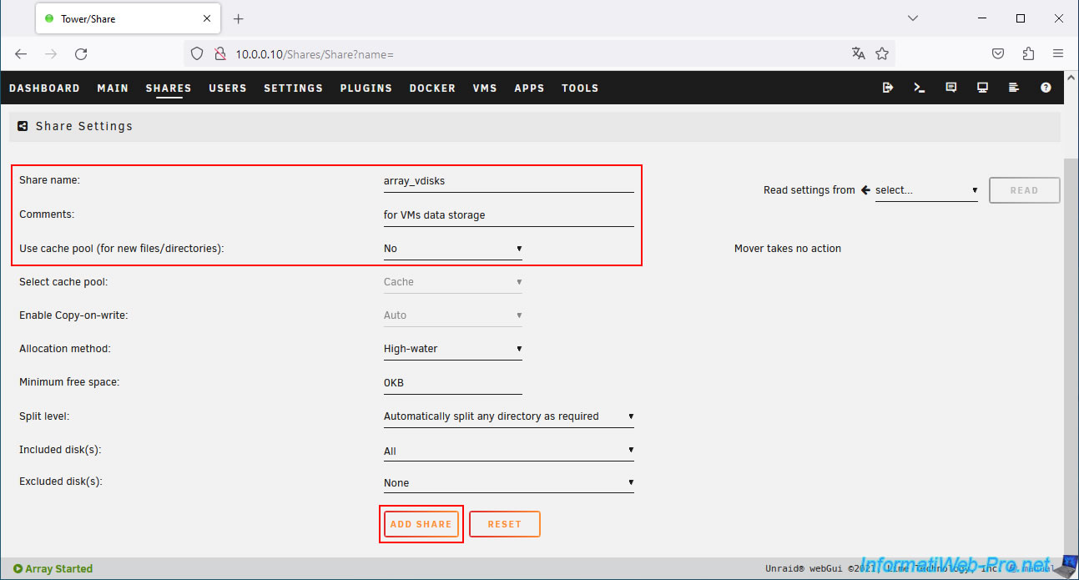1079x580 pixels.
Task: Click the Array Started status text
Action: pos(58,569)
